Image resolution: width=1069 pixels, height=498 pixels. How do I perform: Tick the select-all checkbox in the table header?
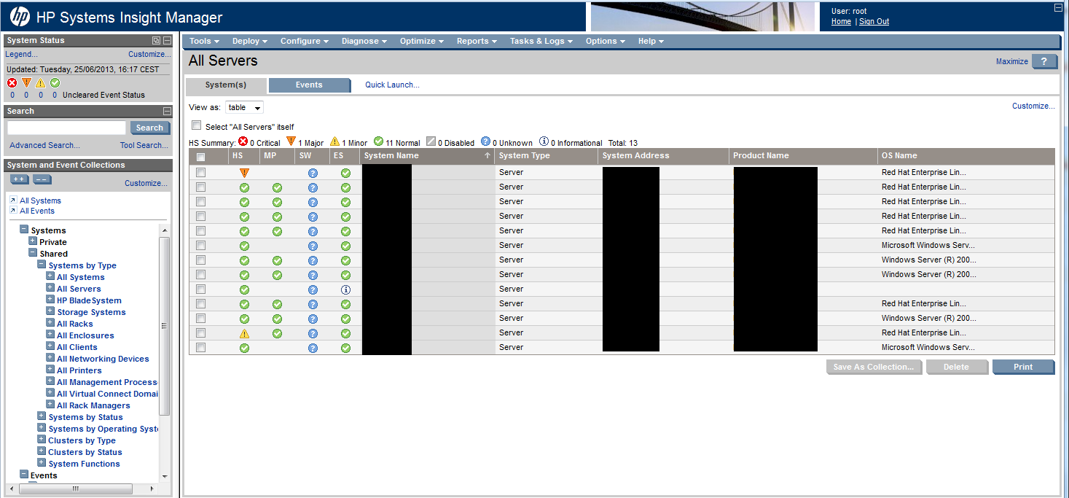[x=201, y=157]
